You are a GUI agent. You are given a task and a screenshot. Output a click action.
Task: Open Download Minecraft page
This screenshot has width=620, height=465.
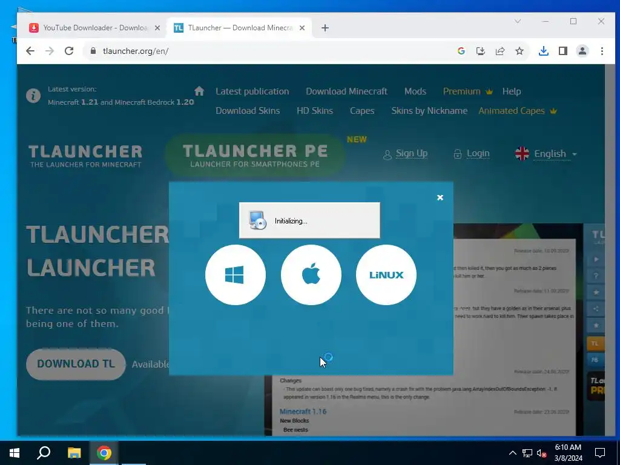[346, 91]
